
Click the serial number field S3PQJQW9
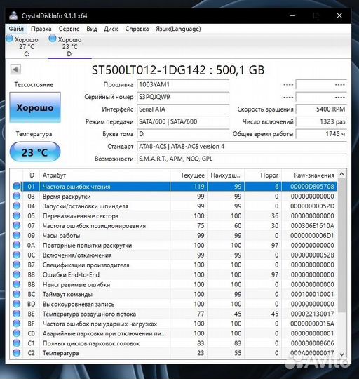coord(183,97)
